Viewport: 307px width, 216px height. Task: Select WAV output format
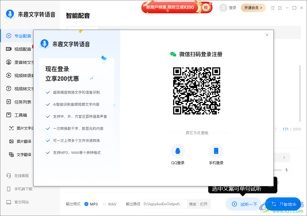pyautogui.click(x=109, y=204)
